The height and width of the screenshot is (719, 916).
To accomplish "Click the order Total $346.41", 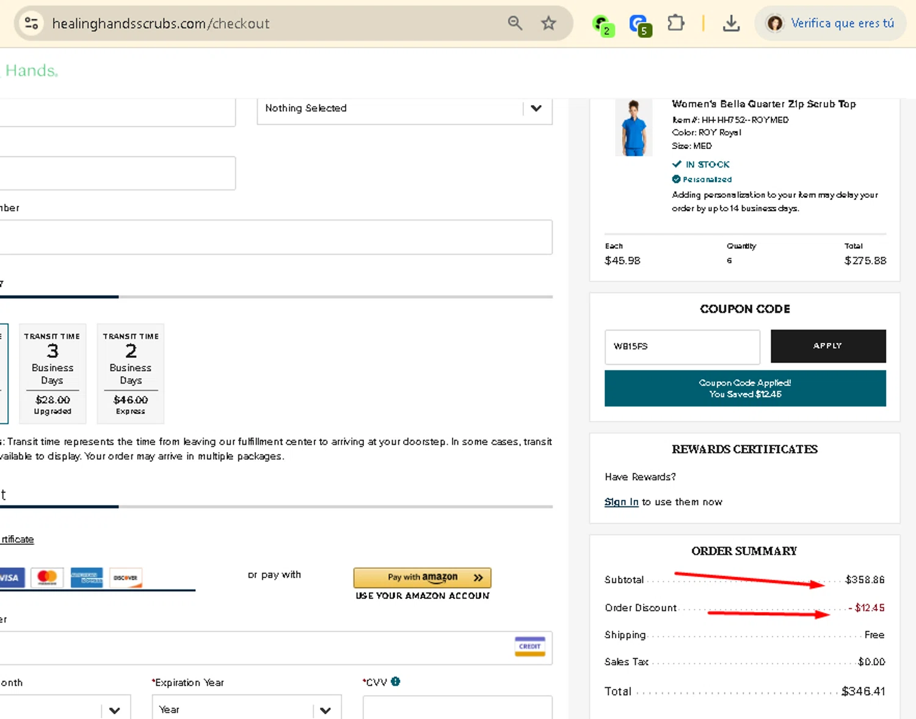I will coord(863,692).
